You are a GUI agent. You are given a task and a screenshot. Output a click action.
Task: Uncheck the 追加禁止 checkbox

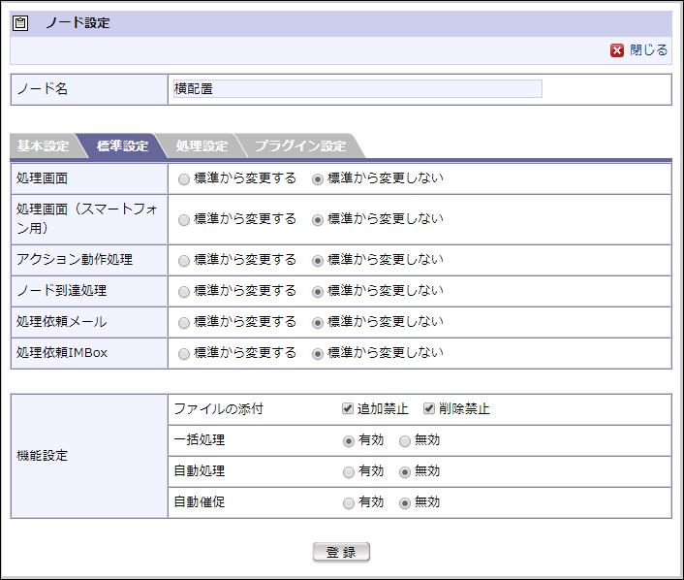(x=348, y=408)
